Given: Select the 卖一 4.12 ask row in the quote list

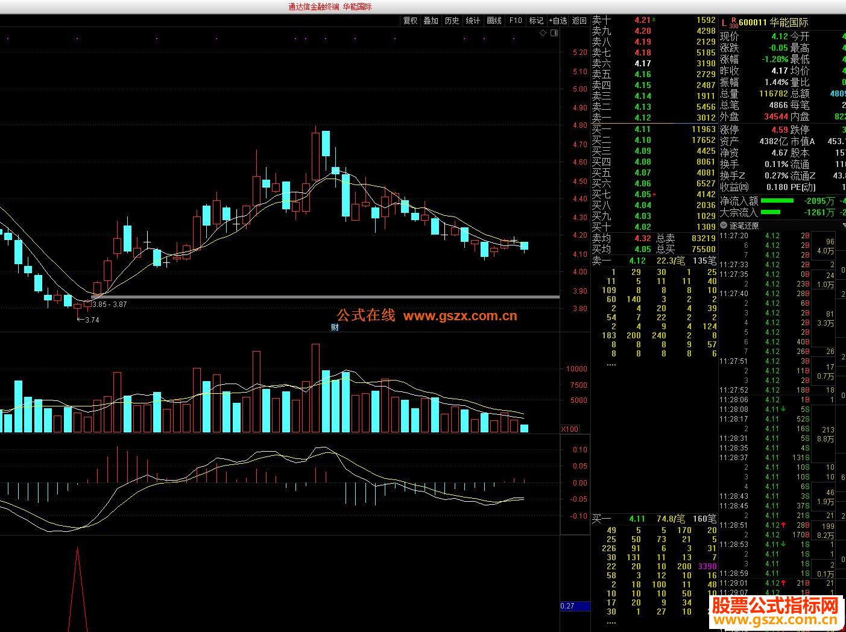Looking at the screenshot, I should (654, 118).
